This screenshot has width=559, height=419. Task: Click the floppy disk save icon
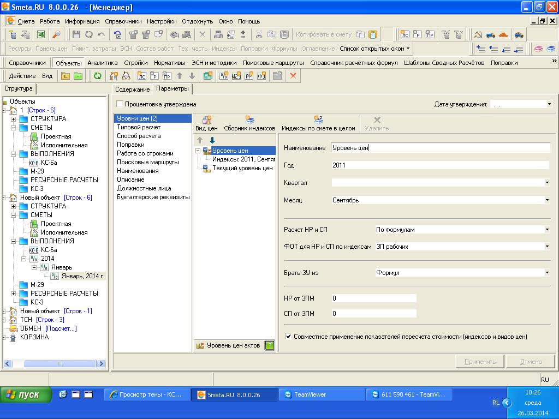click(76, 34)
